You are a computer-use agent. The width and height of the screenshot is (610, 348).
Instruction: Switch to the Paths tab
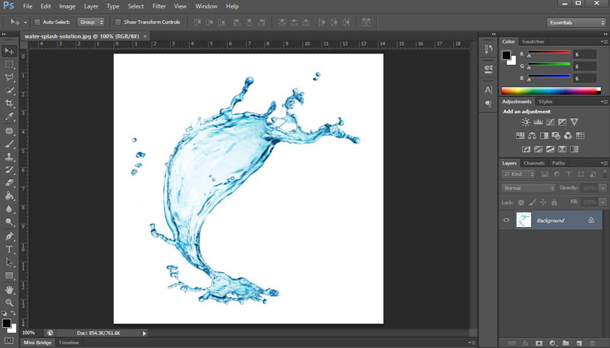click(x=558, y=163)
